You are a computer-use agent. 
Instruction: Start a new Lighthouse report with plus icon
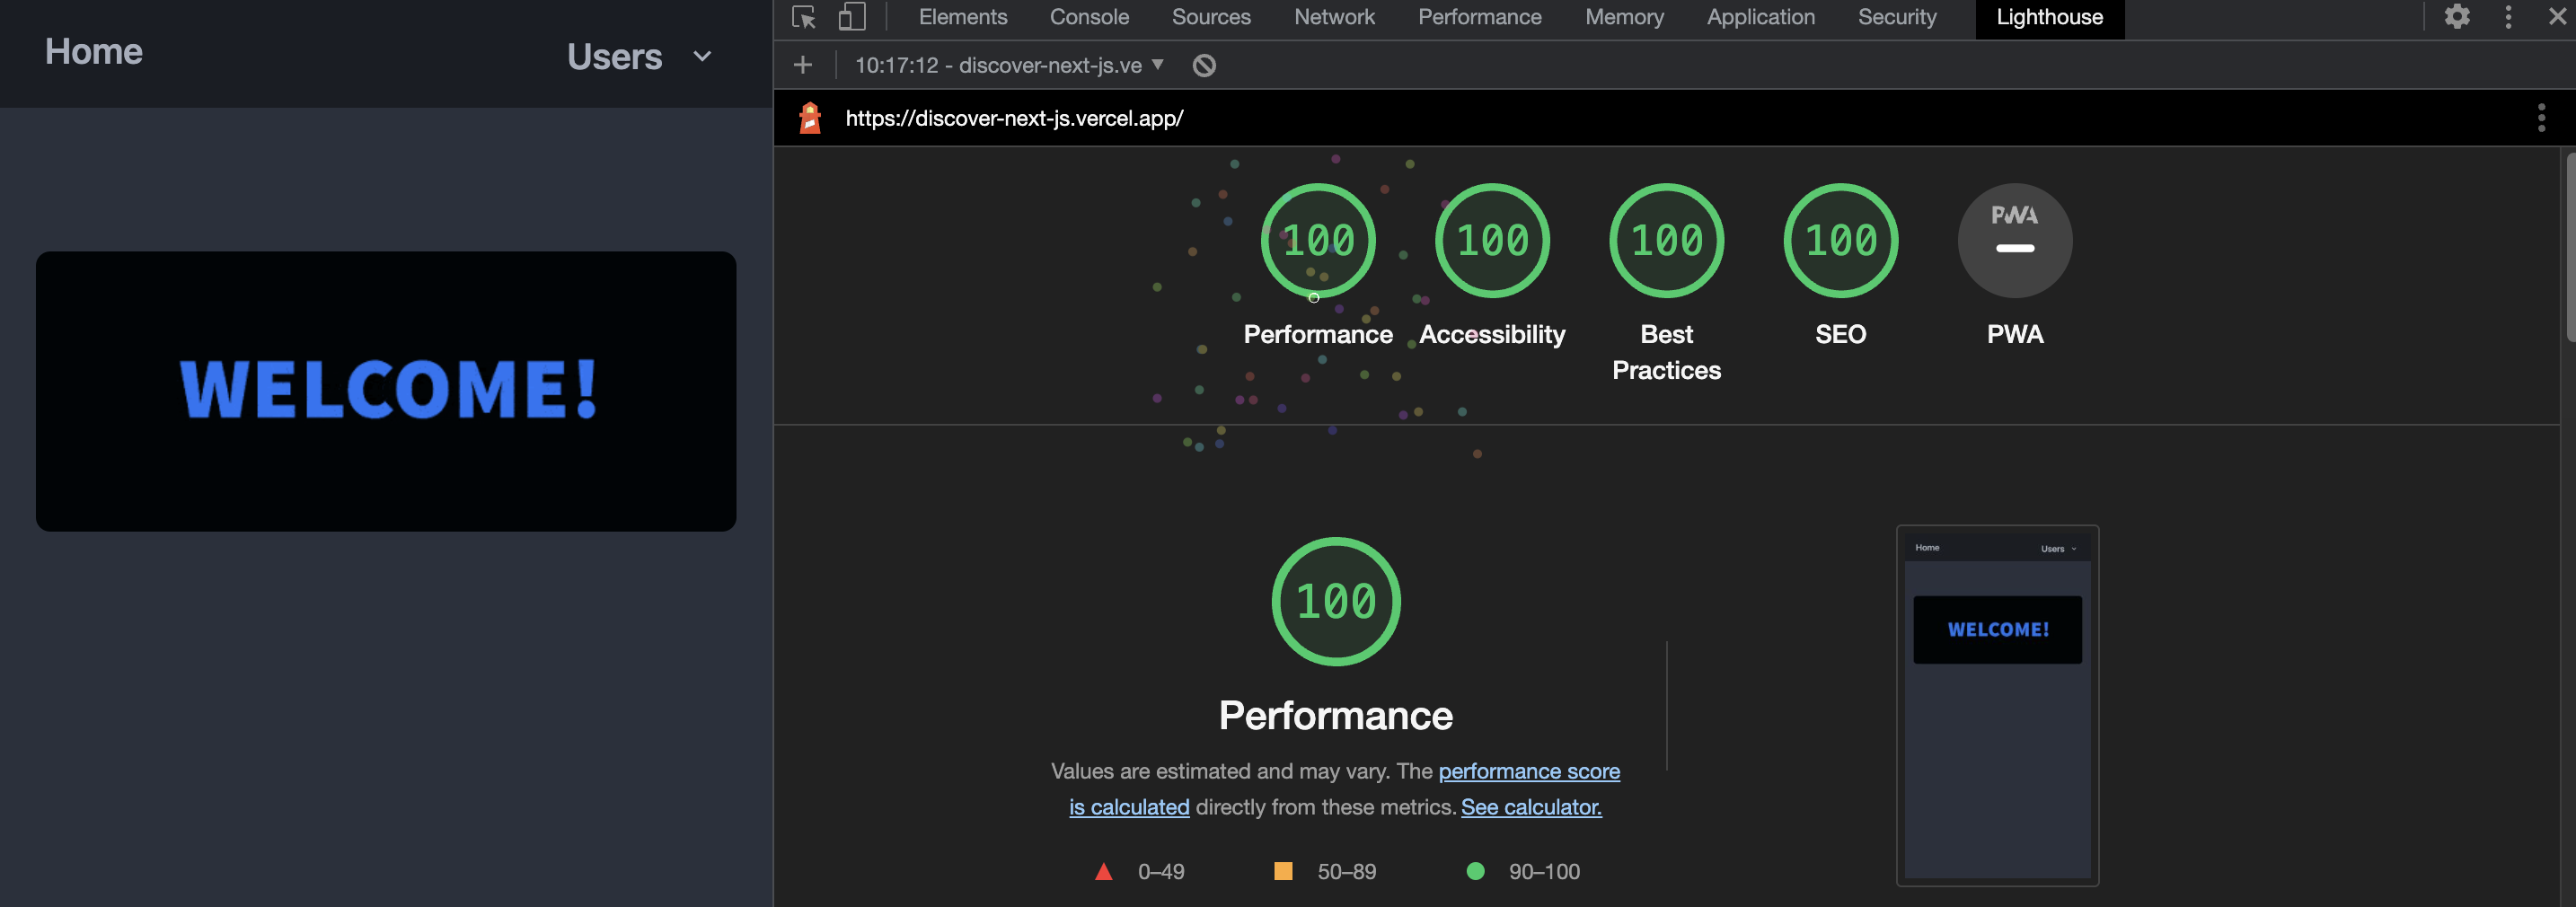[802, 65]
